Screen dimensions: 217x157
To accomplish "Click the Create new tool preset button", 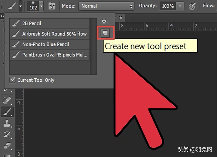I will point(105,33).
